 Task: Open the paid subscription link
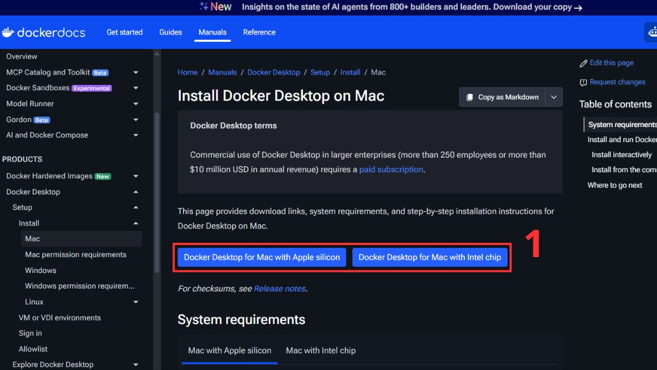tap(391, 169)
